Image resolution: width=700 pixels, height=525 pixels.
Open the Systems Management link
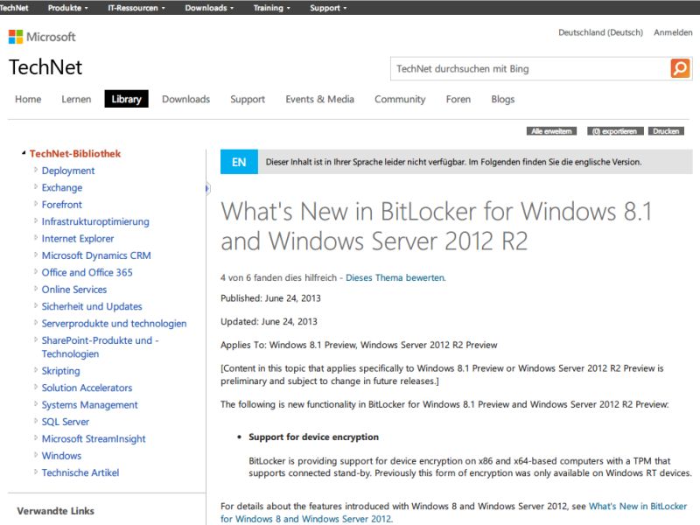pos(89,404)
